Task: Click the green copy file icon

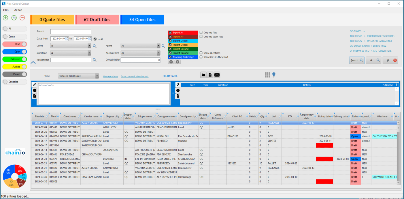Action: click(14, 18)
